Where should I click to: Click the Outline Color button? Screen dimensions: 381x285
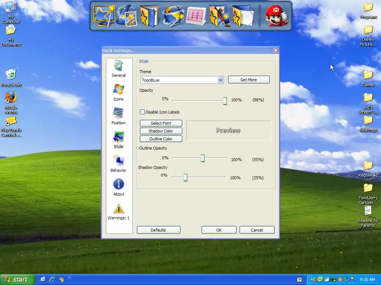pyautogui.click(x=161, y=139)
